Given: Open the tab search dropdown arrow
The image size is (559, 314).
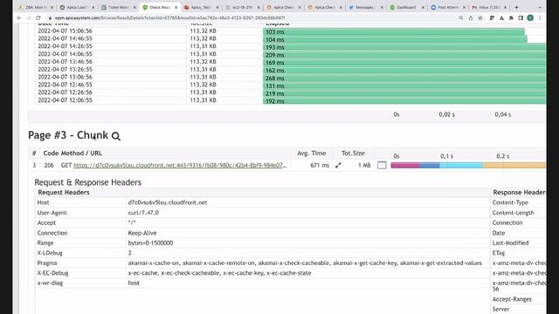Looking at the screenshot, I should (x=540, y=7).
